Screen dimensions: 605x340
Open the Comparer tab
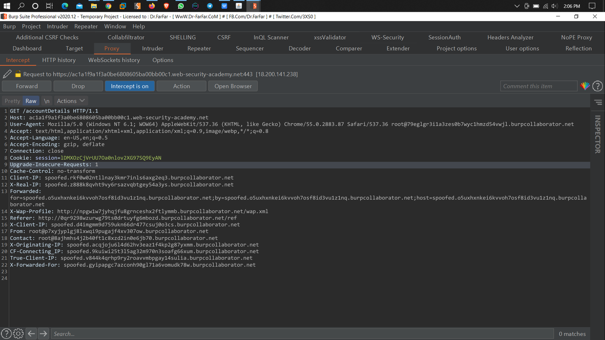349,48
